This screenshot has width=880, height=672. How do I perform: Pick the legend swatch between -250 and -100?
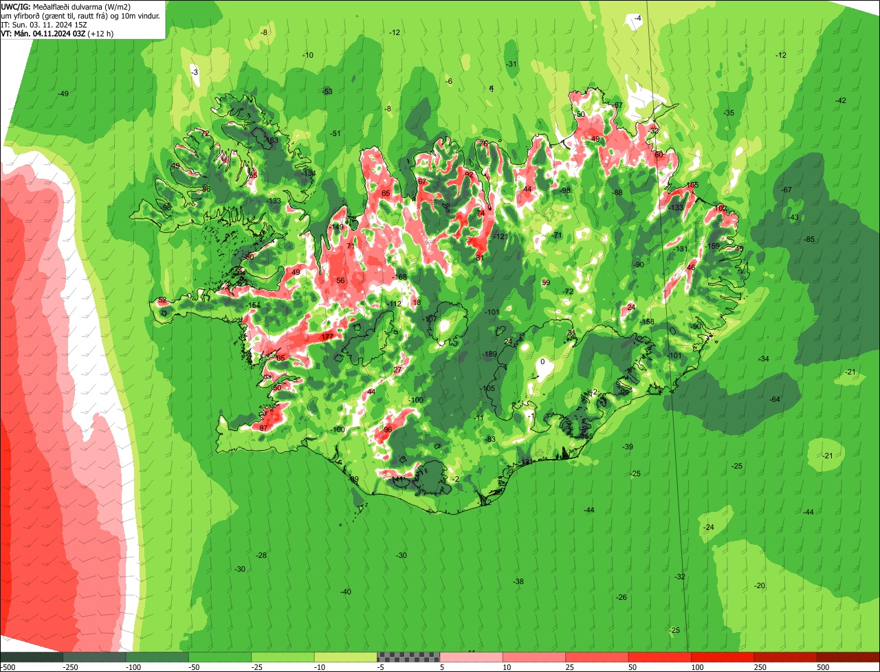pyautogui.click(x=94, y=657)
